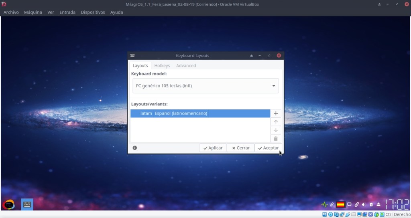
Task: Switch to the Advanced tab
Action: pos(186,66)
